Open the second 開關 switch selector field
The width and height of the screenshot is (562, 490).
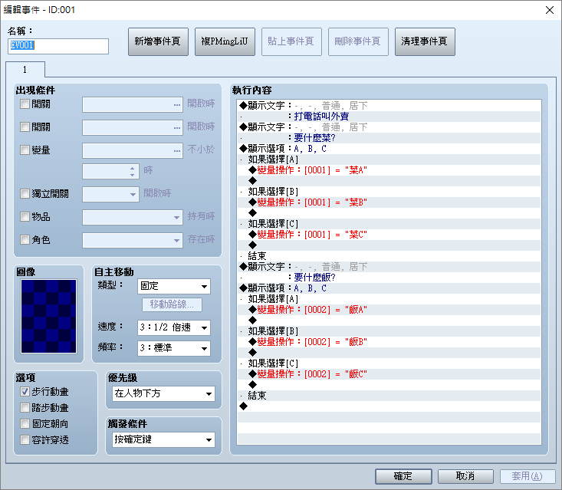133,127
